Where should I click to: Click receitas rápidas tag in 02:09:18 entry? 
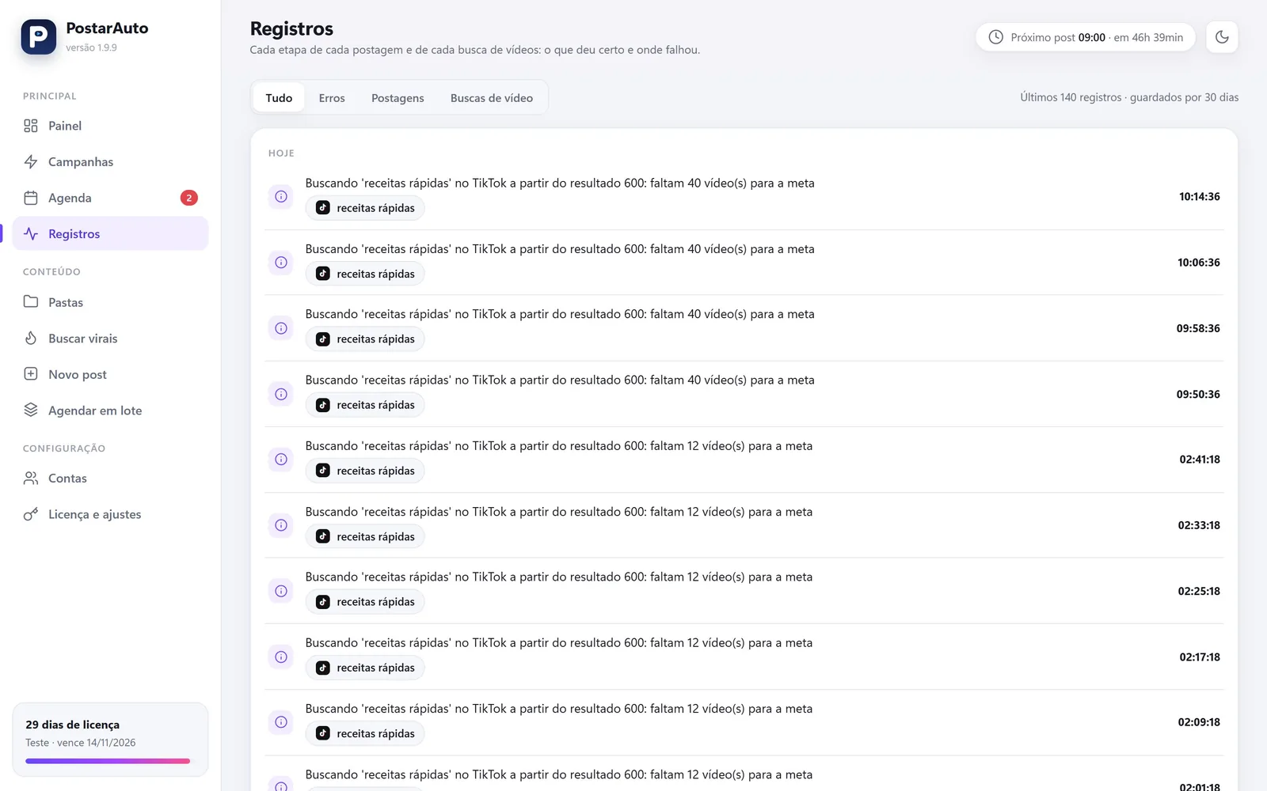coord(365,733)
